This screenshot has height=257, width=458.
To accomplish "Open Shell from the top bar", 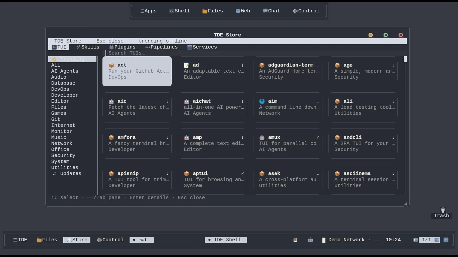I will click(x=179, y=11).
